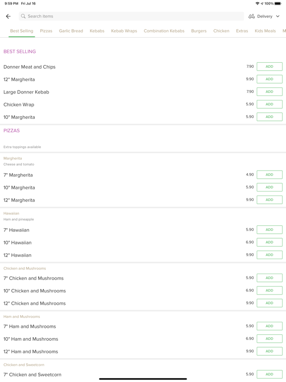The width and height of the screenshot is (286, 382).
Task: Add 12" Ham and Mushrooms pizza
Action: [x=270, y=351]
